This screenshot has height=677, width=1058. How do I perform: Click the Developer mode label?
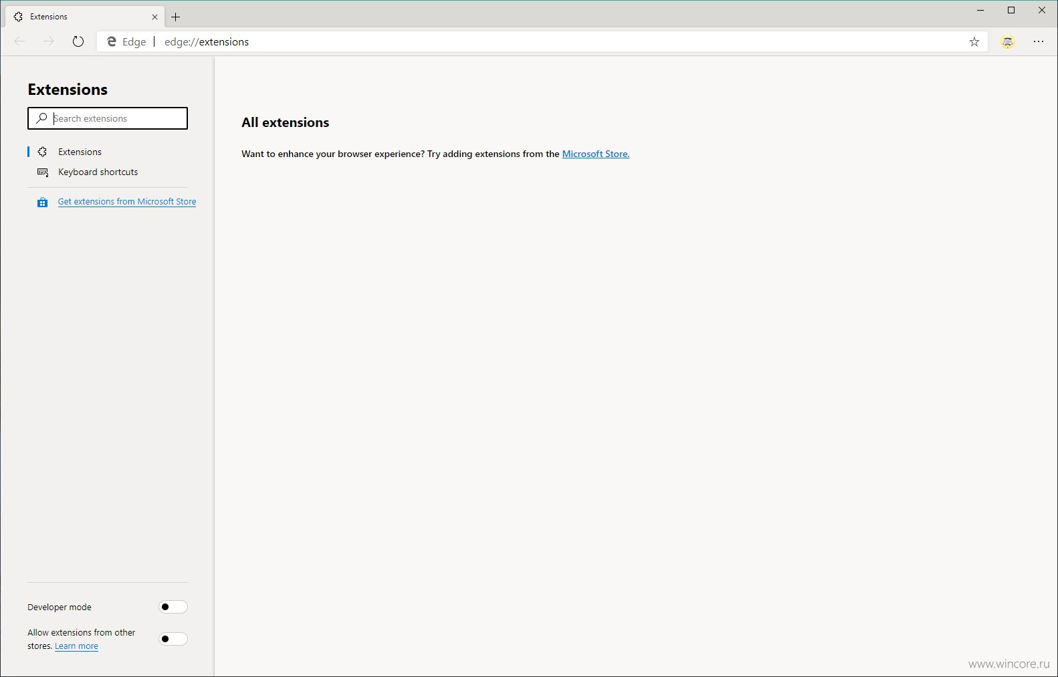coord(60,607)
